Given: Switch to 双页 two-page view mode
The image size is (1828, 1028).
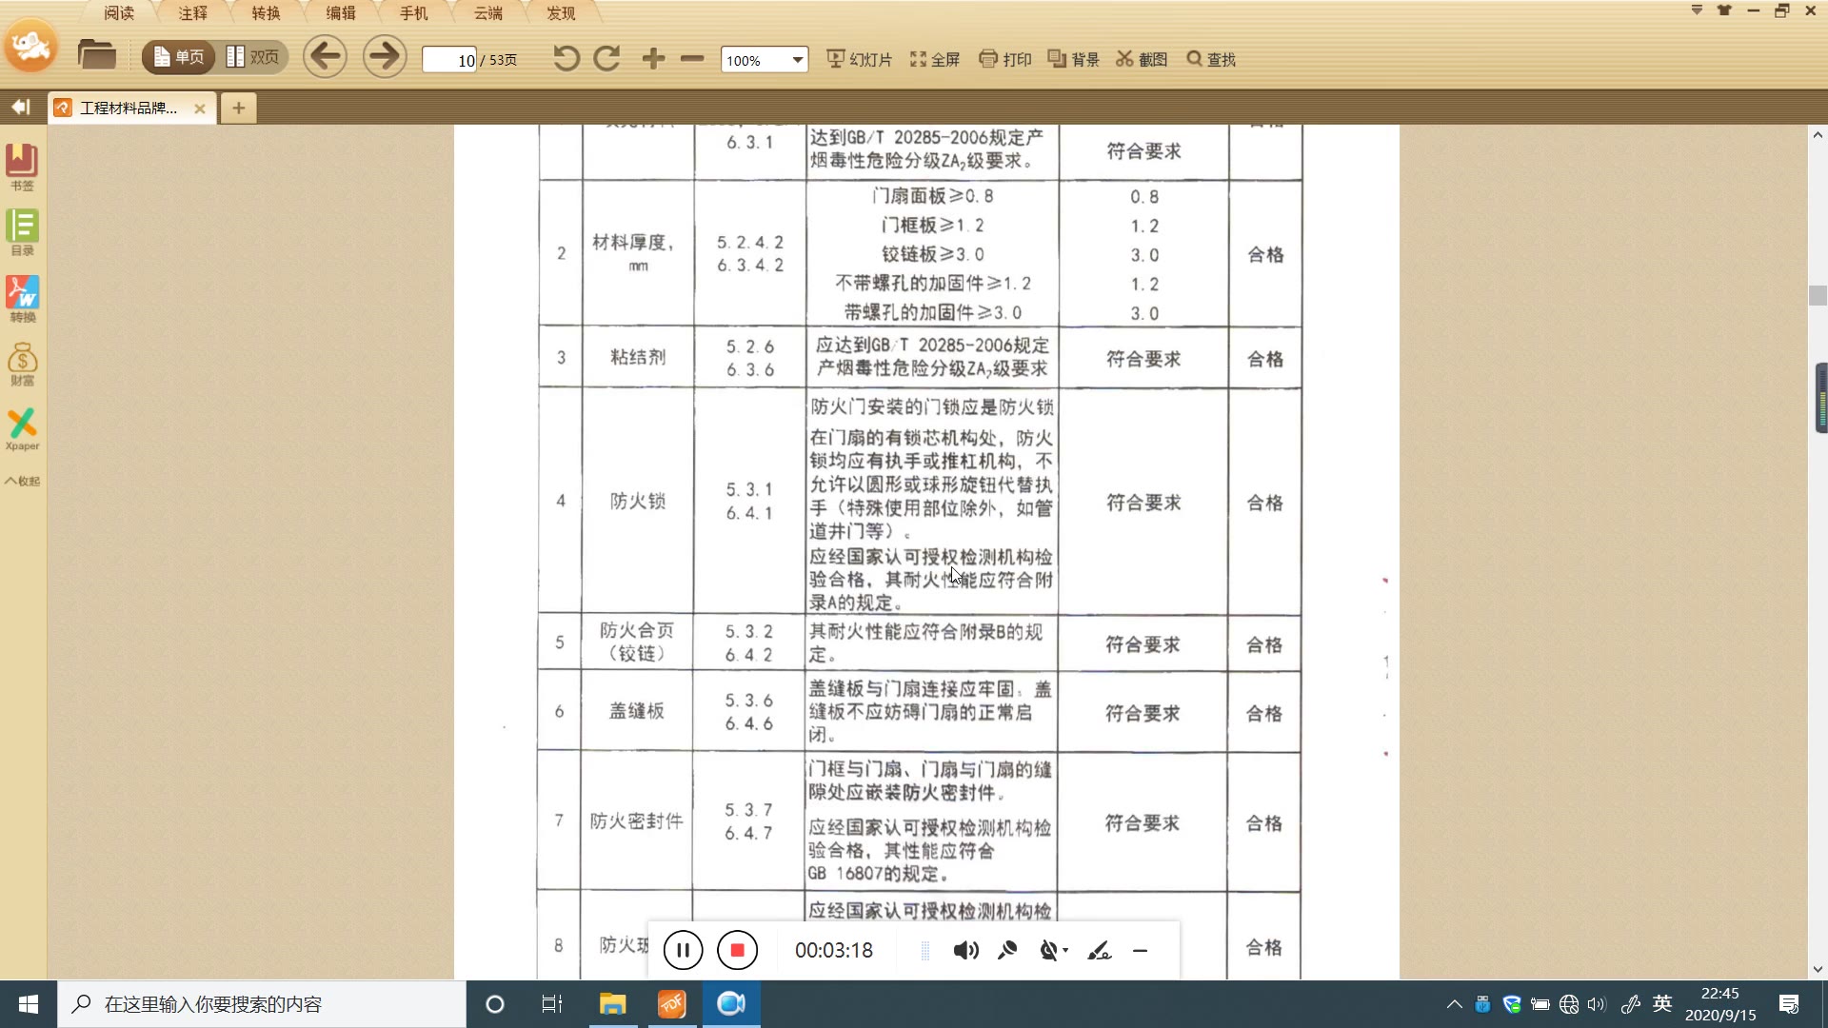Looking at the screenshot, I should coord(252,56).
